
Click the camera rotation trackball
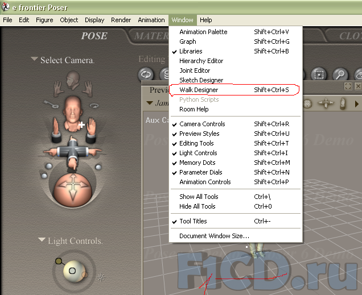tap(73, 189)
